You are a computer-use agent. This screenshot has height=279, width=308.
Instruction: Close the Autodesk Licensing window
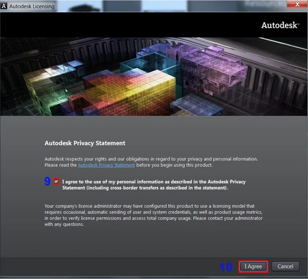point(297,4)
